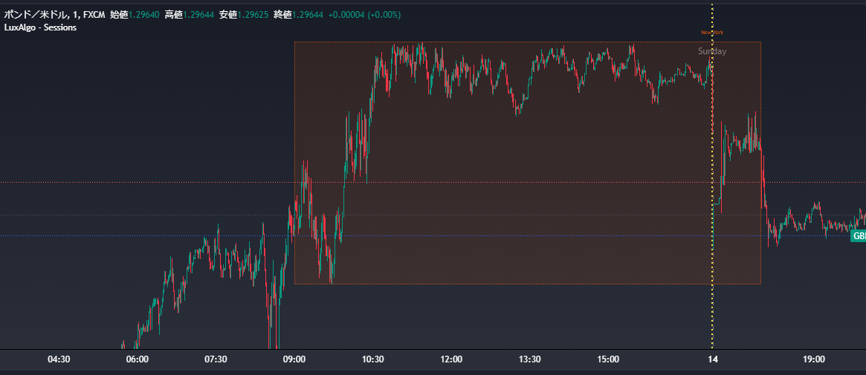Click the 13:30 time axis label
This screenshot has height=375, width=866.
(529, 359)
